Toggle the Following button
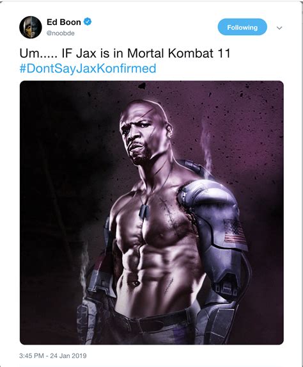 242,27
